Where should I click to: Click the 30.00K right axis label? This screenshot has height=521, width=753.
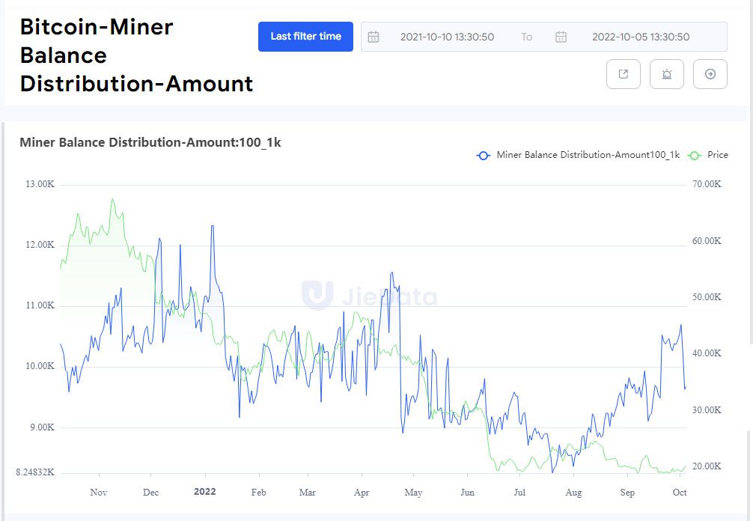coord(707,409)
